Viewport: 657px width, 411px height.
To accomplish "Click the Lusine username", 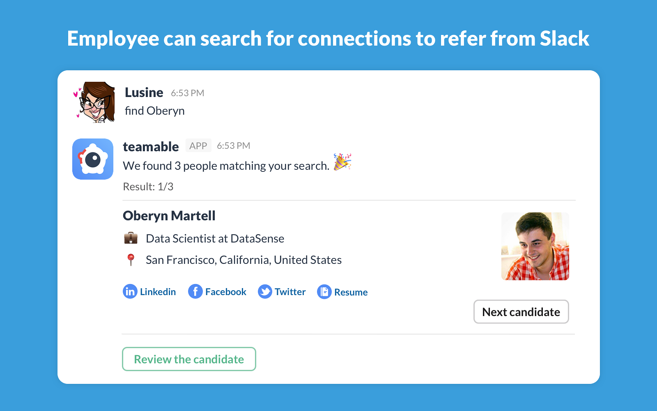I will (x=144, y=92).
